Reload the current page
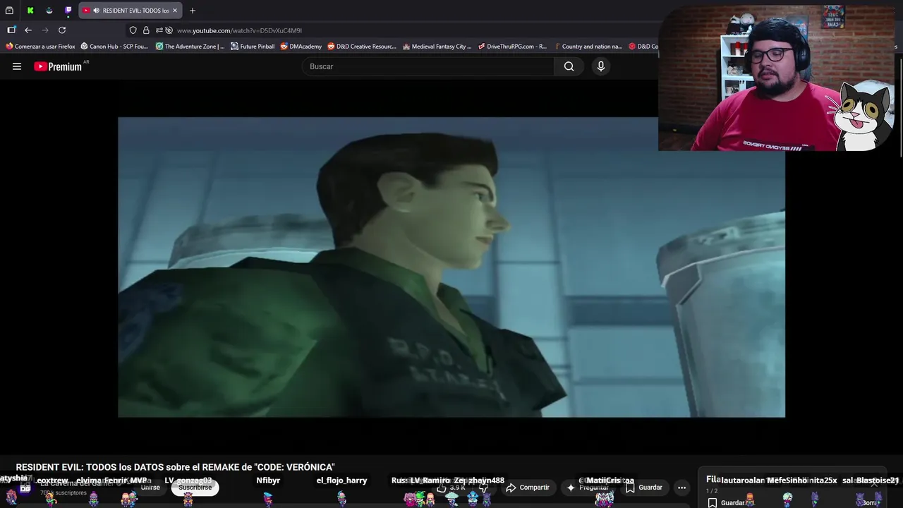 point(62,30)
